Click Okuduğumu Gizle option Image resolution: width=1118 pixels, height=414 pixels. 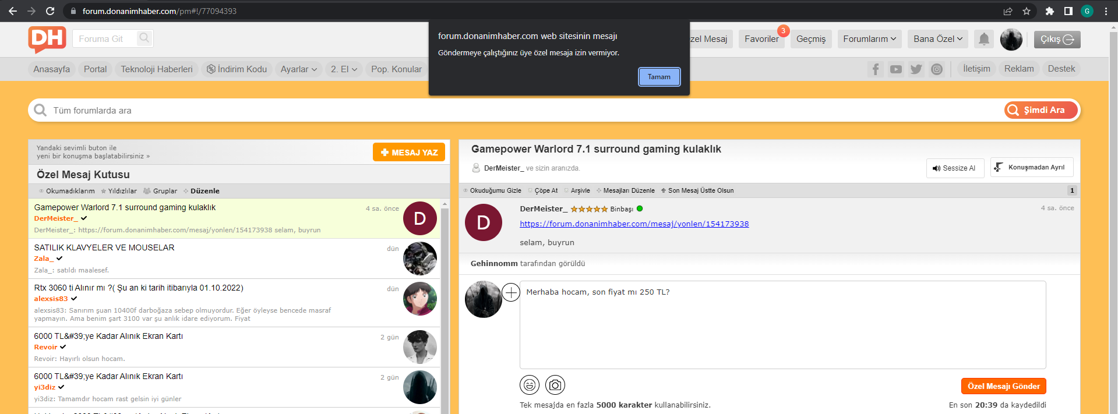coord(492,190)
